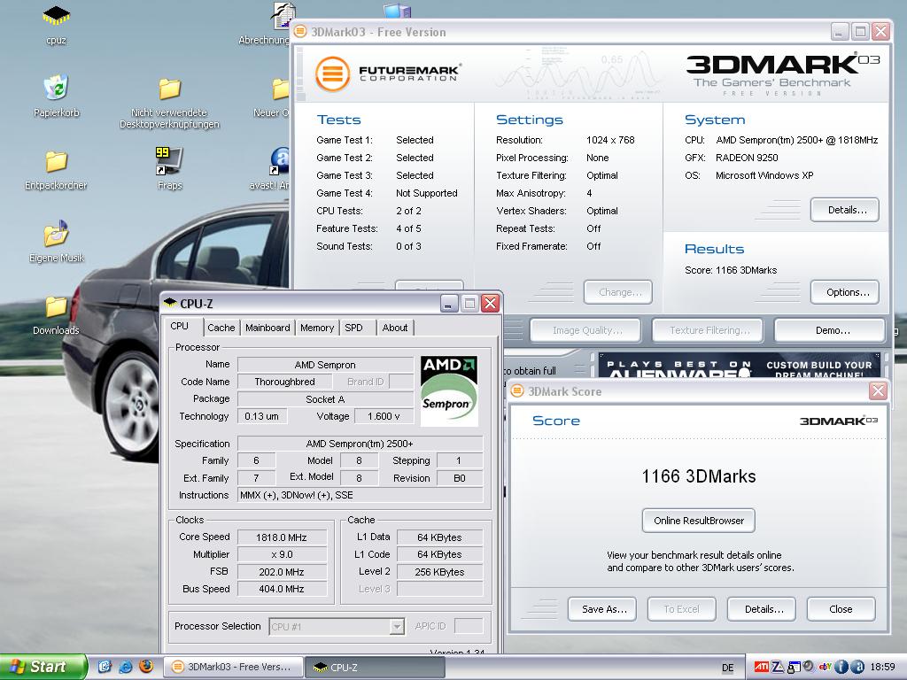Open Image Quality button
This screenshot has height=680, width=907.
pyautogui.click(x=585, y=330)
